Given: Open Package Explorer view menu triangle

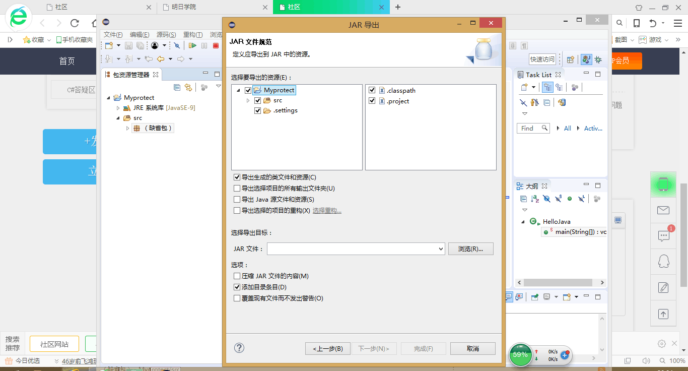Looking at the screenshot, I should (x=218, y=87).
